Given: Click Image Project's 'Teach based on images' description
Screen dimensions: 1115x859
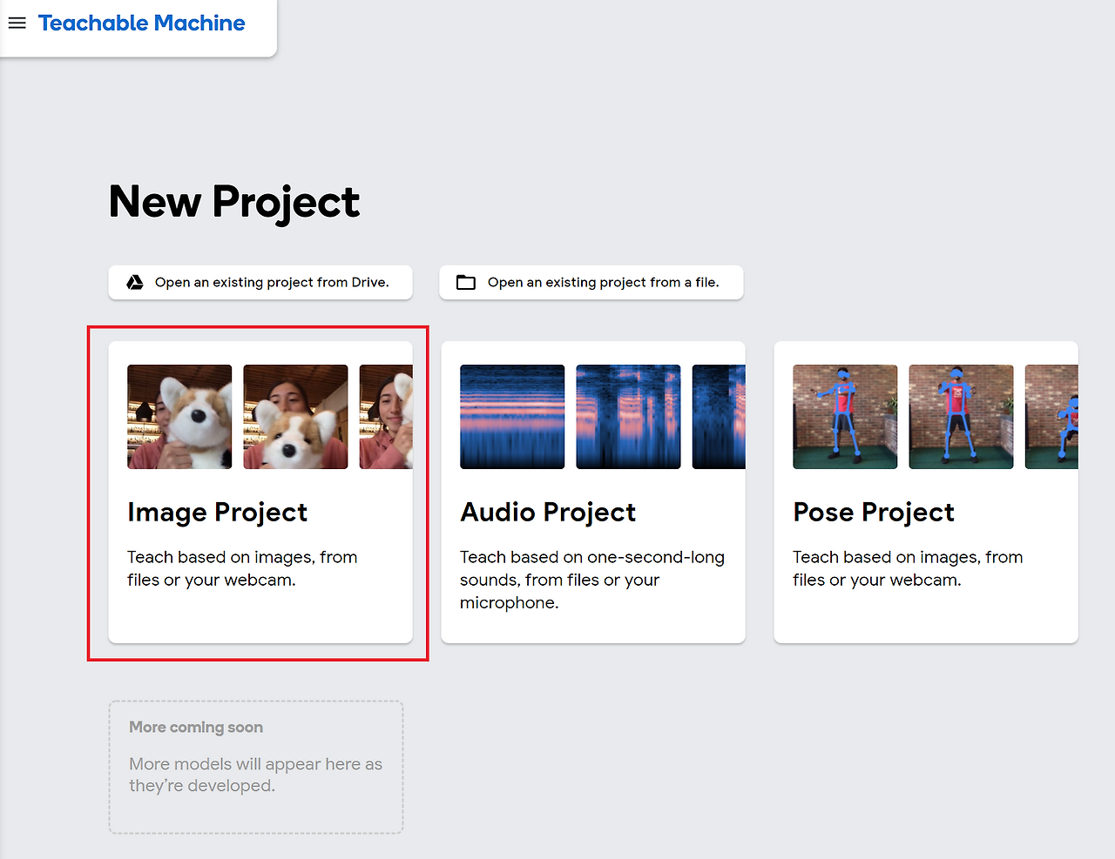Looking at the screenshot, I should (x=242, y=568).
